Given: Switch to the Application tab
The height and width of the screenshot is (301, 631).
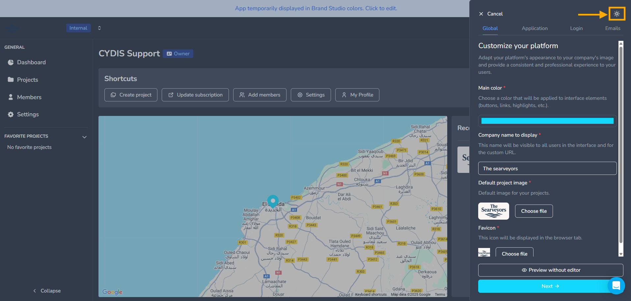Looking at the screenshot, I should [x=535, y=28].
